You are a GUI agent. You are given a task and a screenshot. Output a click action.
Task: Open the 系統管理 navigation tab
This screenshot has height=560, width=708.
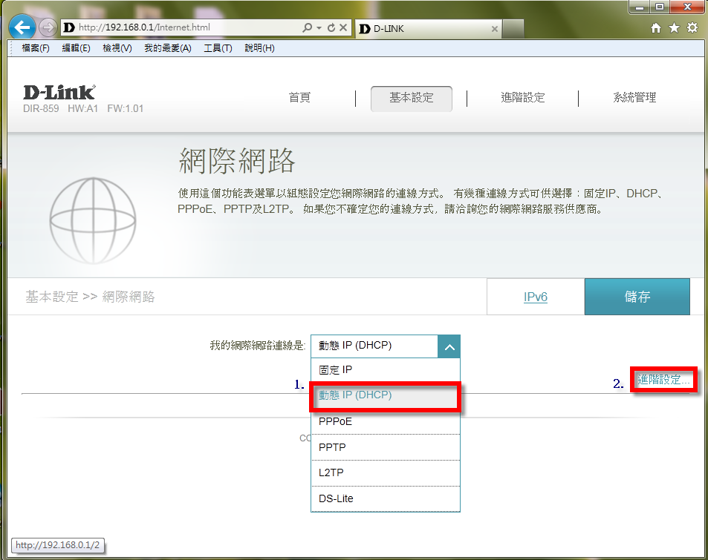pos(634,98)
